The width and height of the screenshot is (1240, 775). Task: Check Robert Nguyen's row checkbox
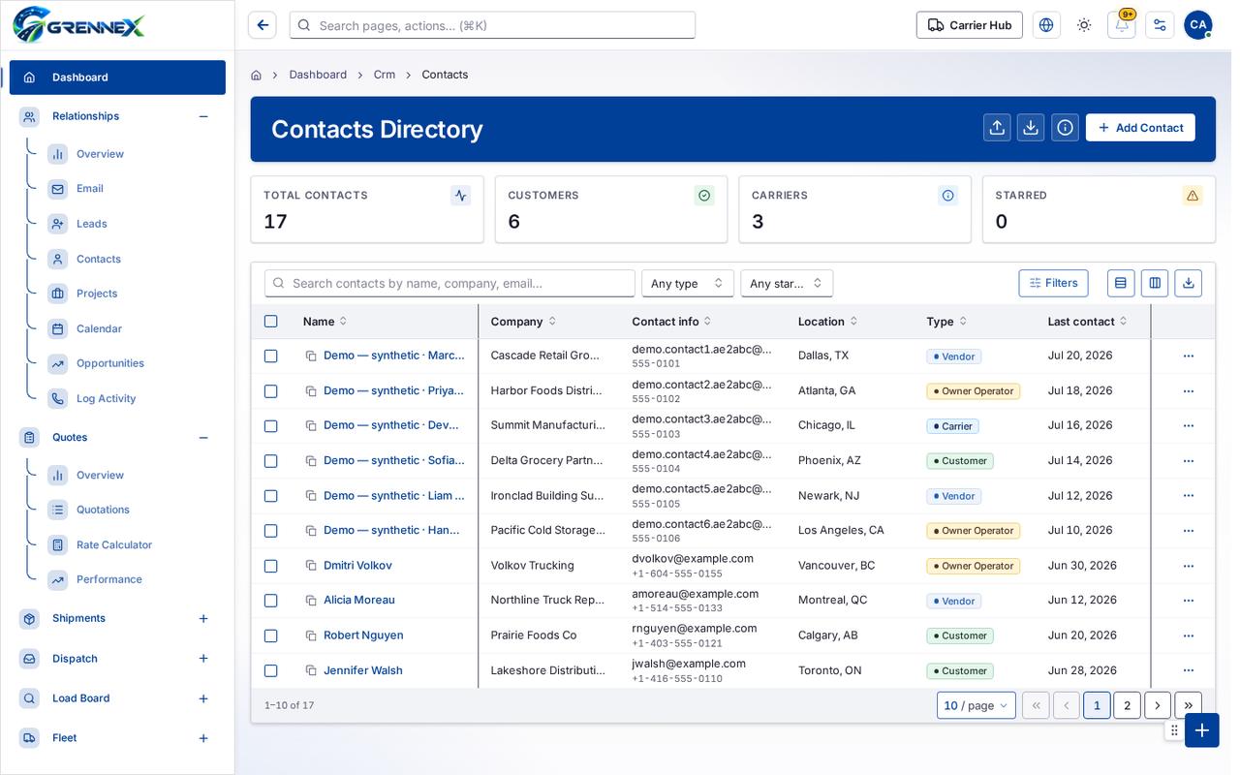click(x=271, y=635)
